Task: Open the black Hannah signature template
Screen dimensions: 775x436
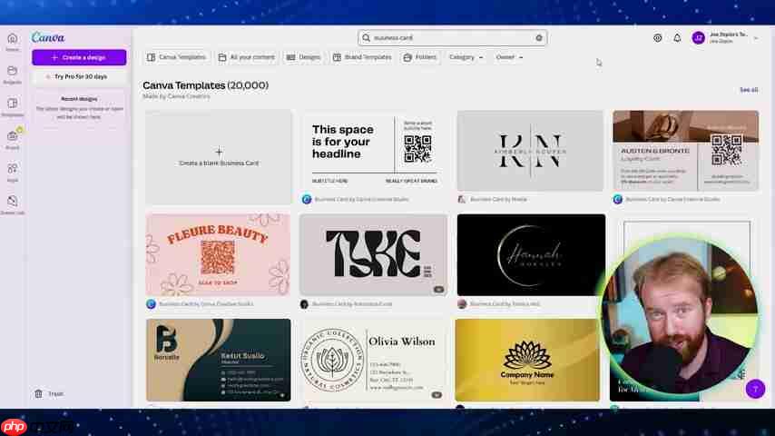Action: tap(531, 255)
